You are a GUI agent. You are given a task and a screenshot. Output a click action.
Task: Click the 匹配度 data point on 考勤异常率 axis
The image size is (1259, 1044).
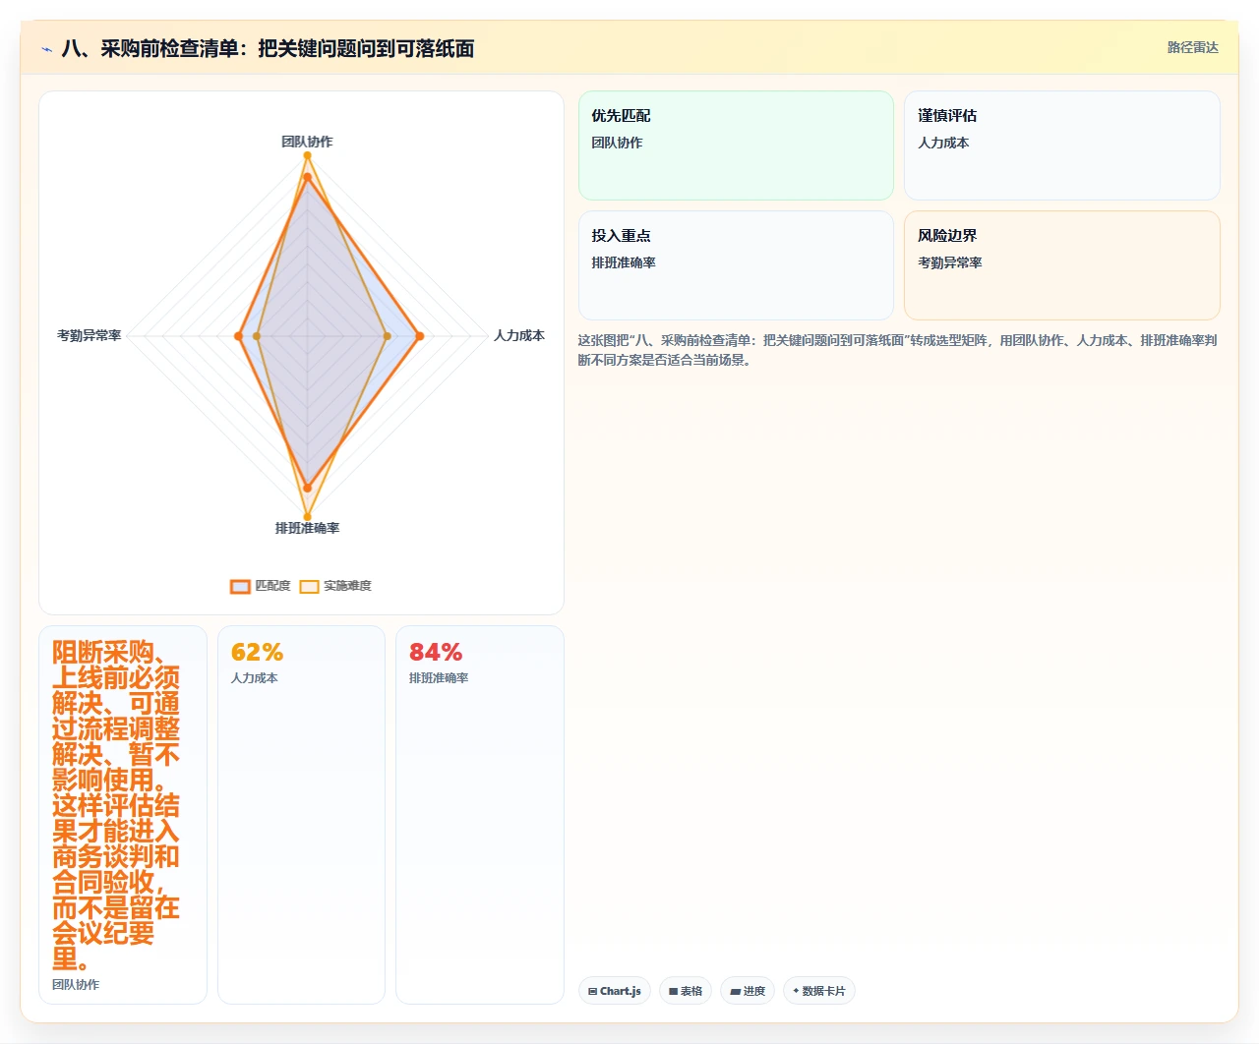tap(238, 336)
